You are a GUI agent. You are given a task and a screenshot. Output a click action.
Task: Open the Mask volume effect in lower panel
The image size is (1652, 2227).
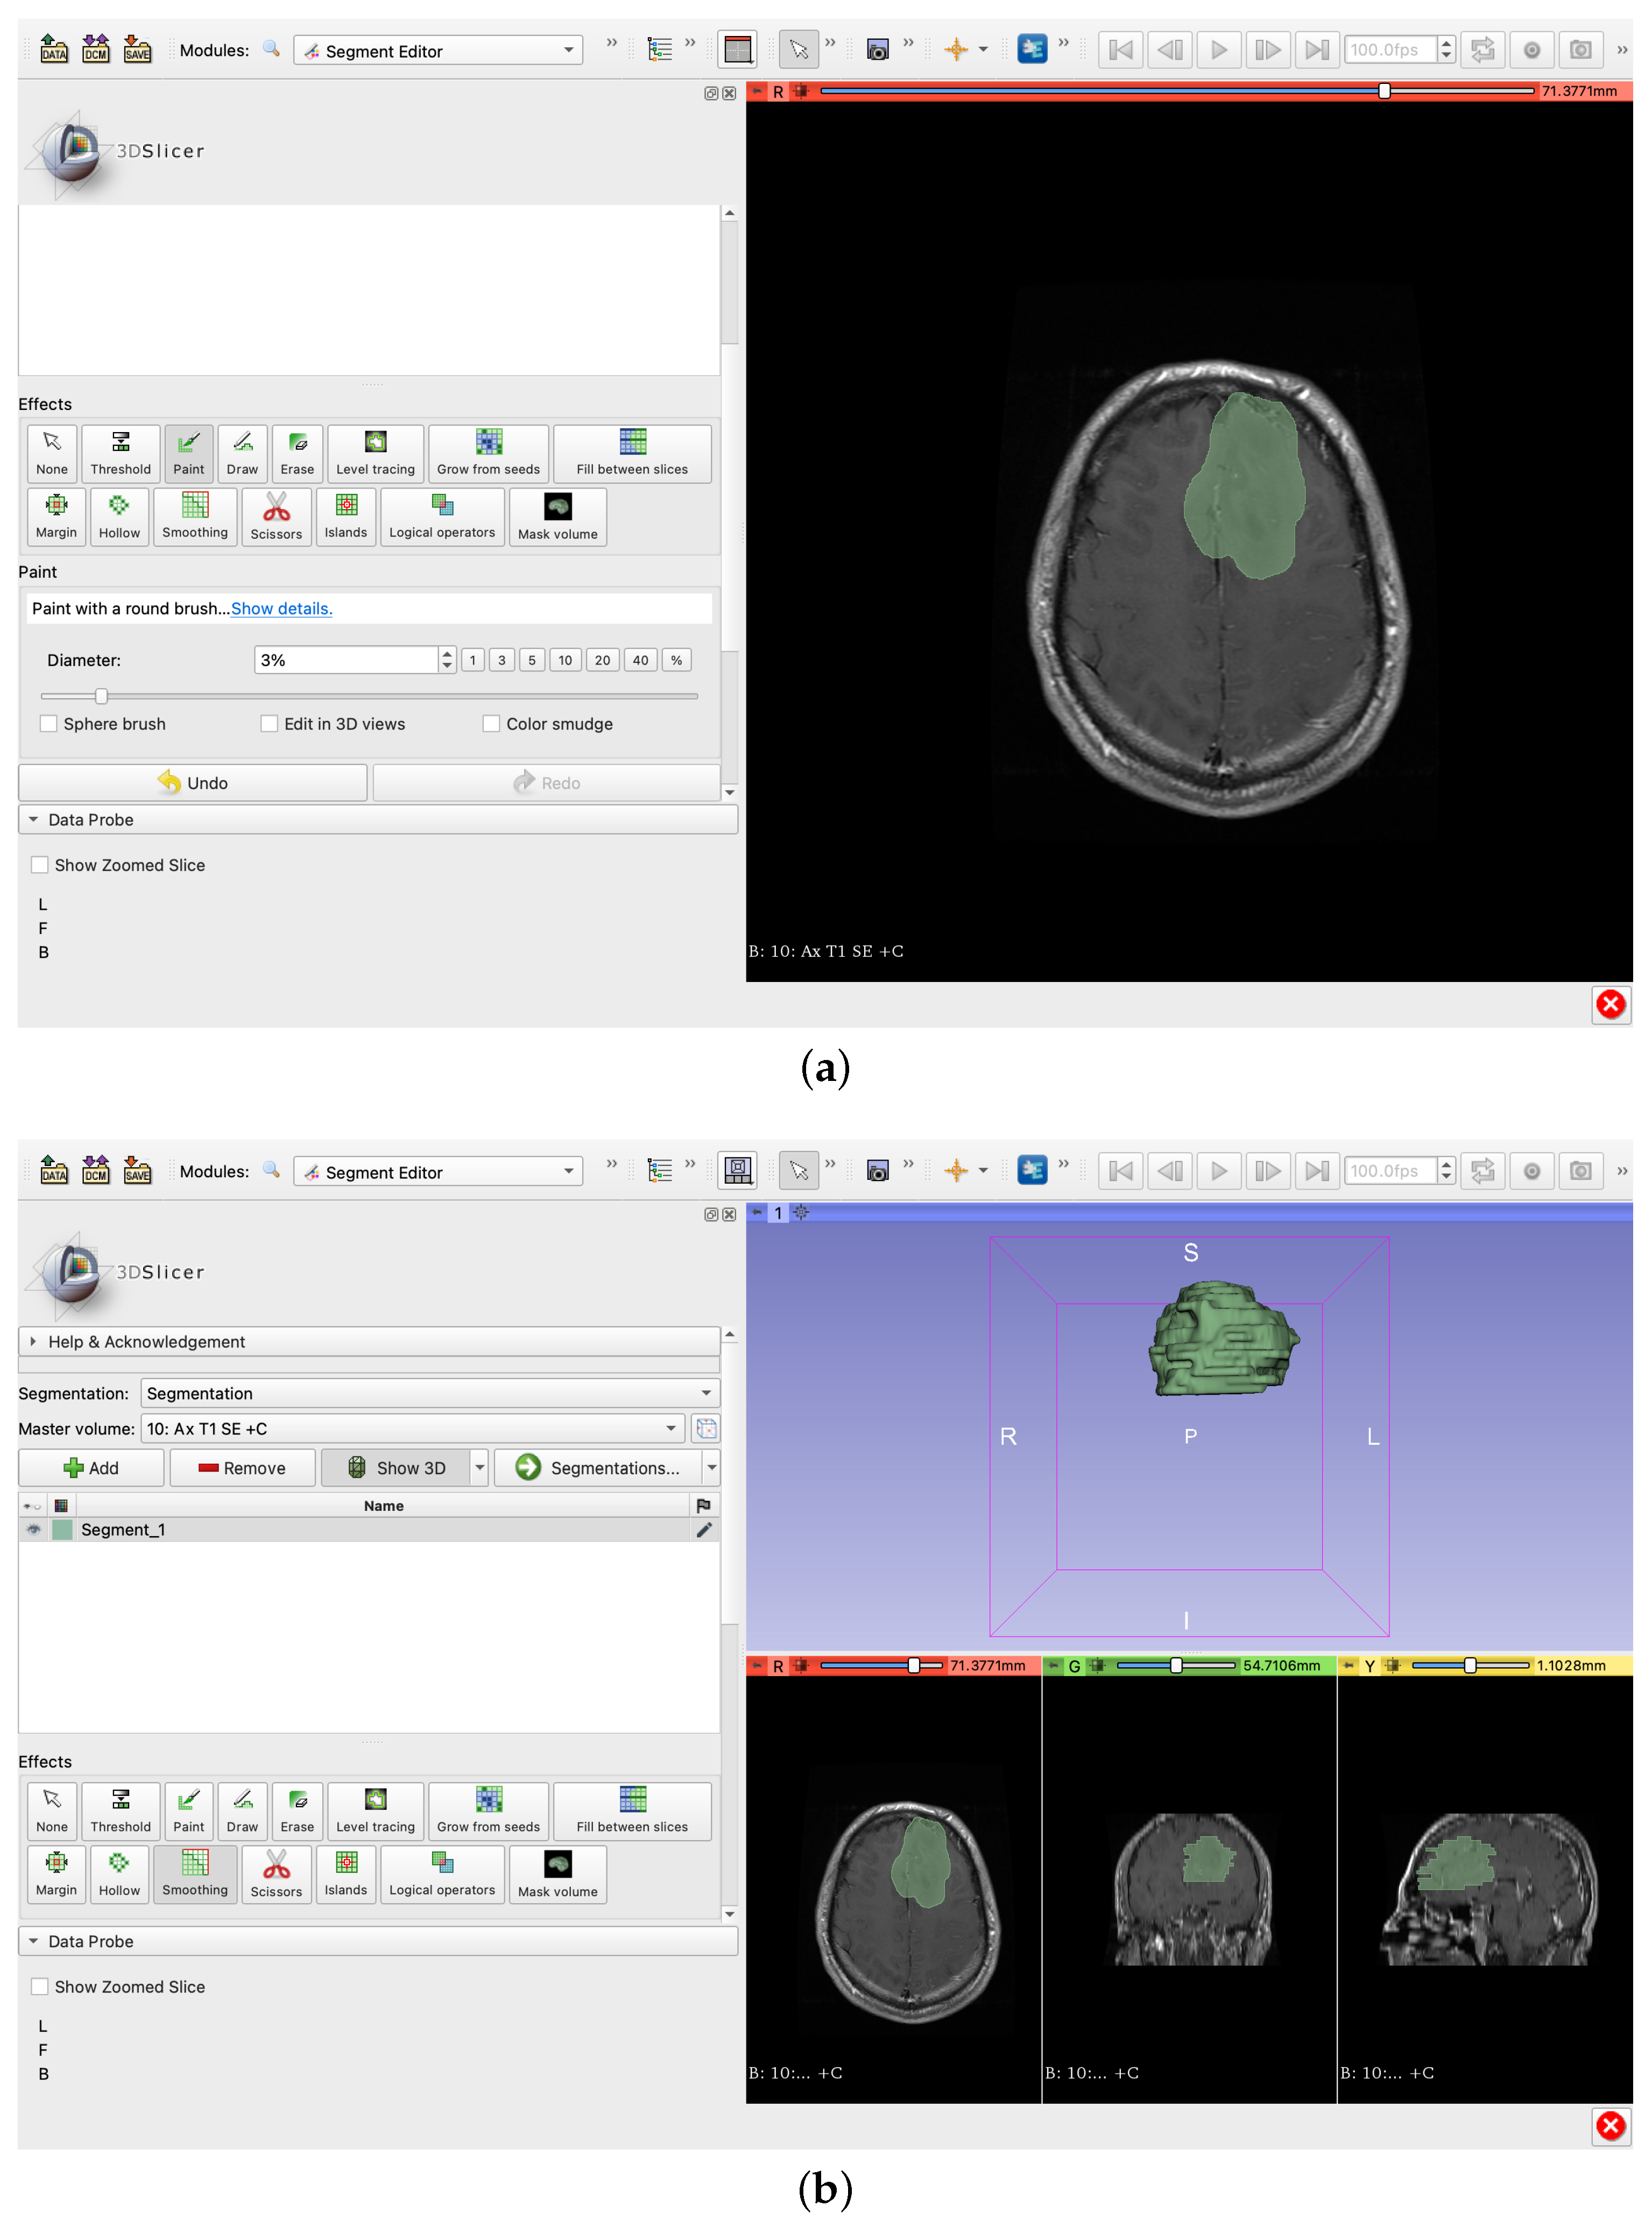pos(557,1873)
